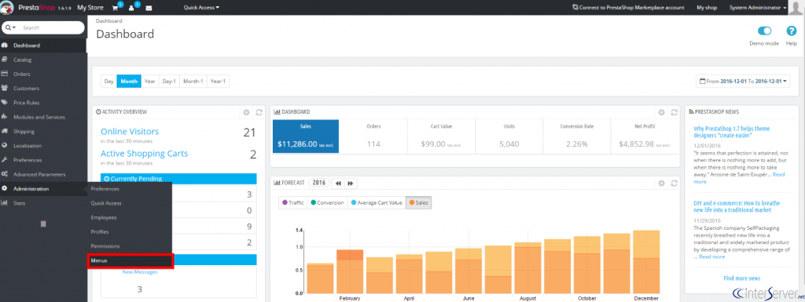Open the System Administrator account dropdown
This screenshot has height=302, width=805.
tap(758, 8)
